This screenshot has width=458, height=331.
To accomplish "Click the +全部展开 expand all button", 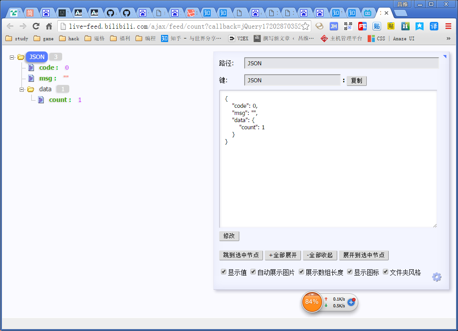I will pyautogui.click(x=283, y=255).
